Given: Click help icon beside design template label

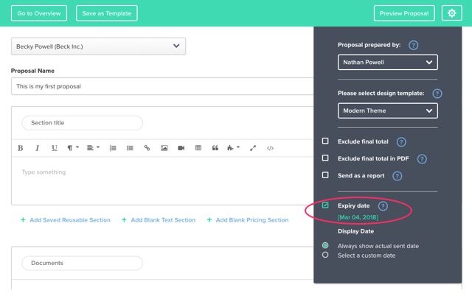Looking at the screenshot, I should [437, 94].
